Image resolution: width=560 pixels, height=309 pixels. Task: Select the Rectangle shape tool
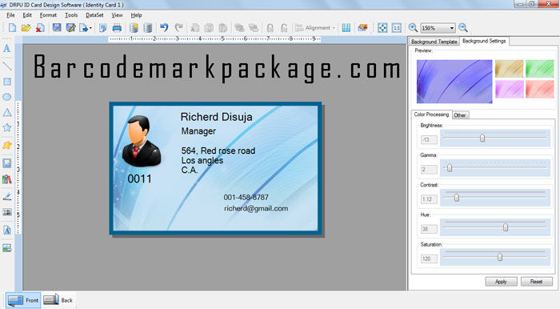point(6,82)
